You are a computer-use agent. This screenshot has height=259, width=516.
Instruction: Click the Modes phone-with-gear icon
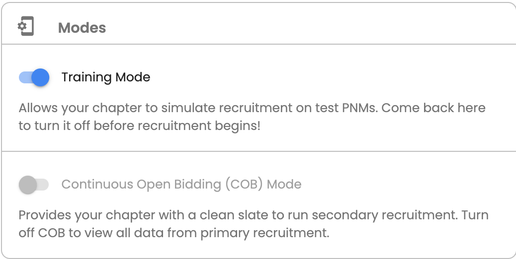coord(26,26)
